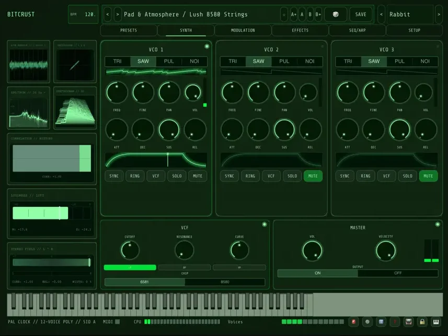Viewport: 448px width, 336px height.
Task: Recall snapshot B
Action: [x=310, y=14]
